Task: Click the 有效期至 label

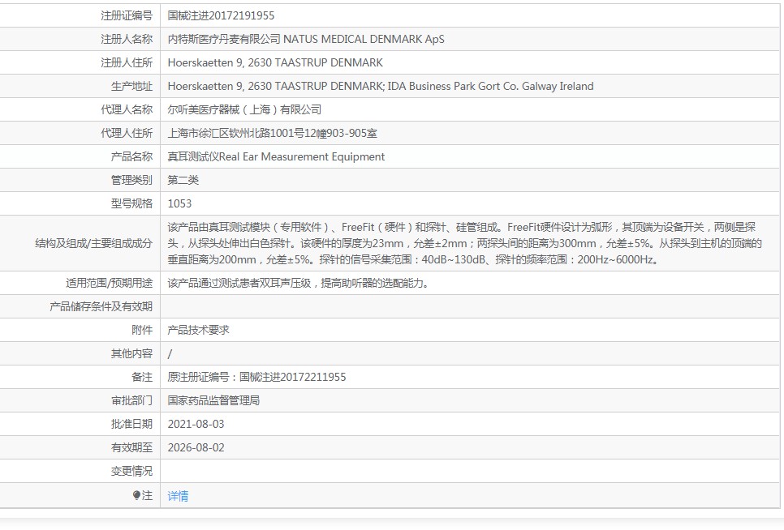Action: [x=131, y=447]
